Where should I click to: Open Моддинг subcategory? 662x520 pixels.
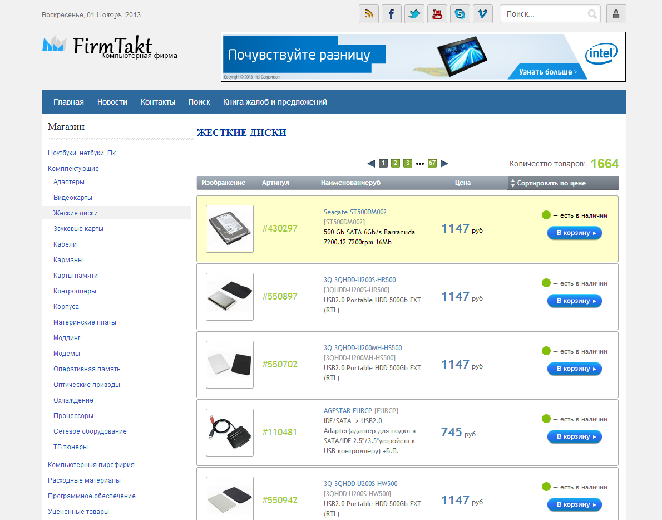(67, 338)
